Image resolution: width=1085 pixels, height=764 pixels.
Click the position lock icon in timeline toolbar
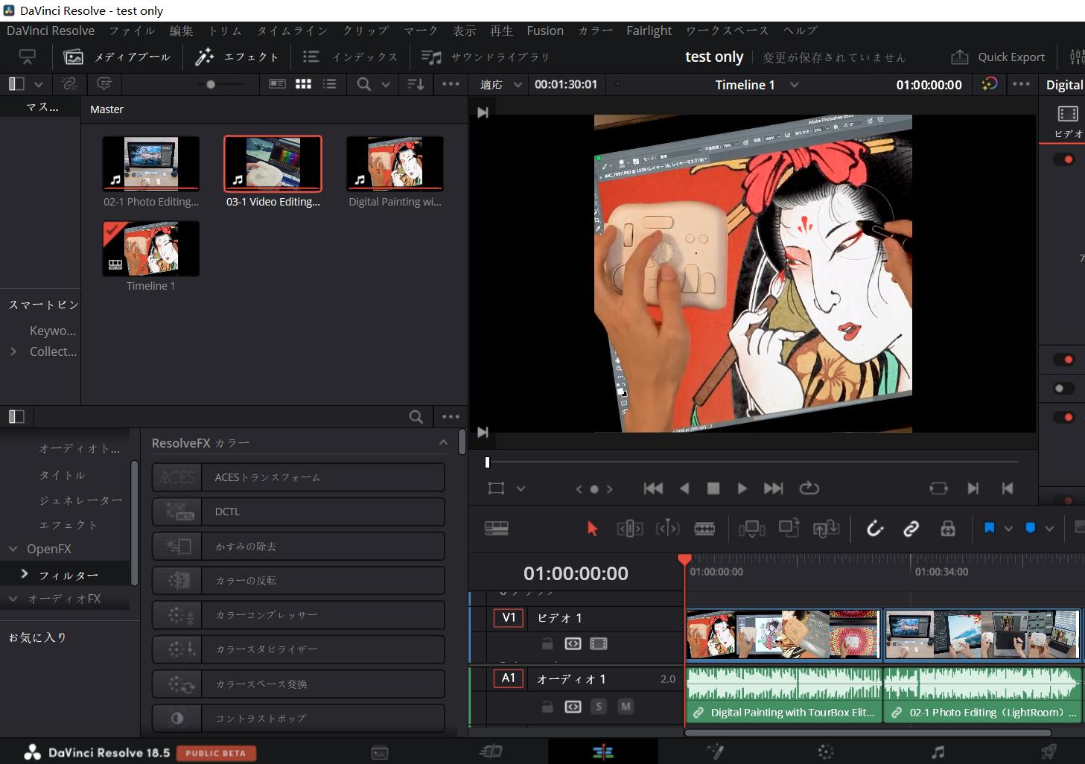947,529
